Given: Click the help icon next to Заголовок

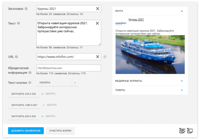Looking at the screenshot, I should tap(26, 9).
